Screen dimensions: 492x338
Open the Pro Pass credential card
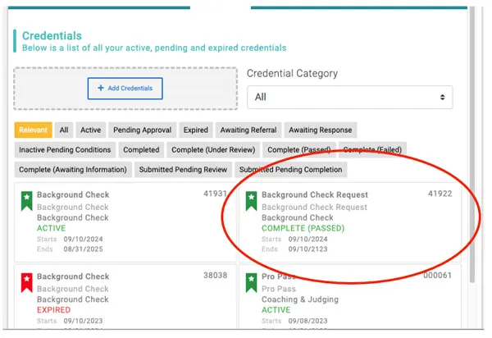pos(348,299)
